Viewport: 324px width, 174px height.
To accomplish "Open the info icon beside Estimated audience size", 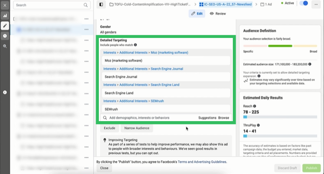I will (x=310, y=64).
